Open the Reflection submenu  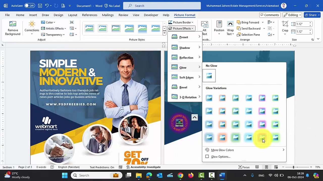point(185,58)
